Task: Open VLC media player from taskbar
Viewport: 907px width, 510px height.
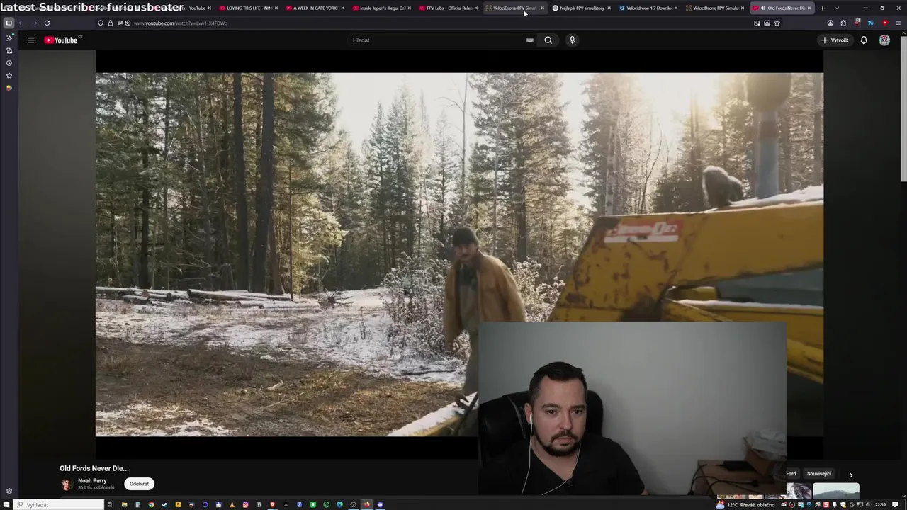Action: click(232, 504)
